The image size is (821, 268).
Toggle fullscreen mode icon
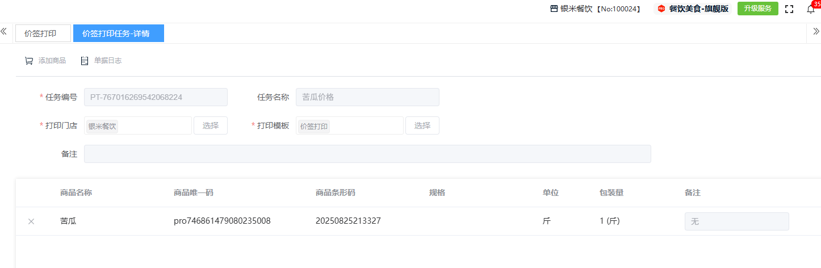[x=789, y=9]
